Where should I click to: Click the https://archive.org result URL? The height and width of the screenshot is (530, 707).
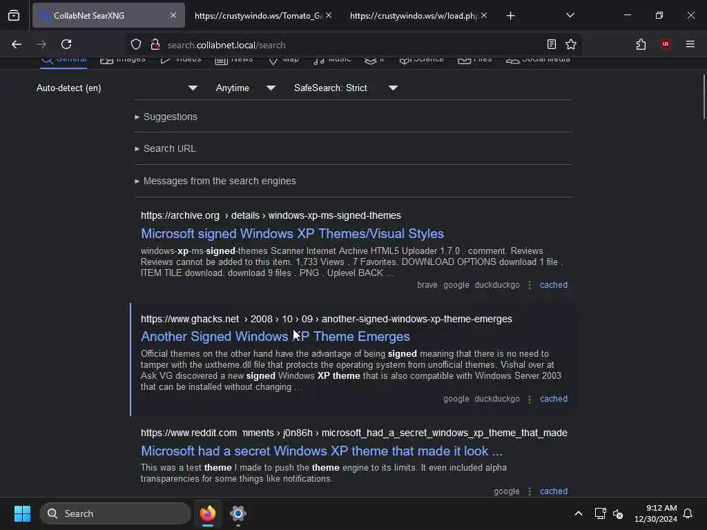coord(271,215)
